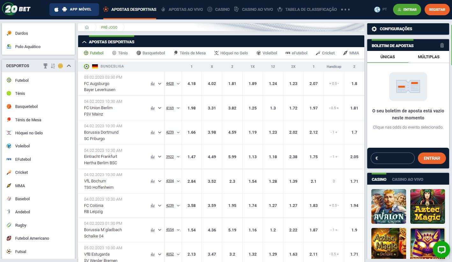Open more navigation items via three dots

(x=345, y=10)
